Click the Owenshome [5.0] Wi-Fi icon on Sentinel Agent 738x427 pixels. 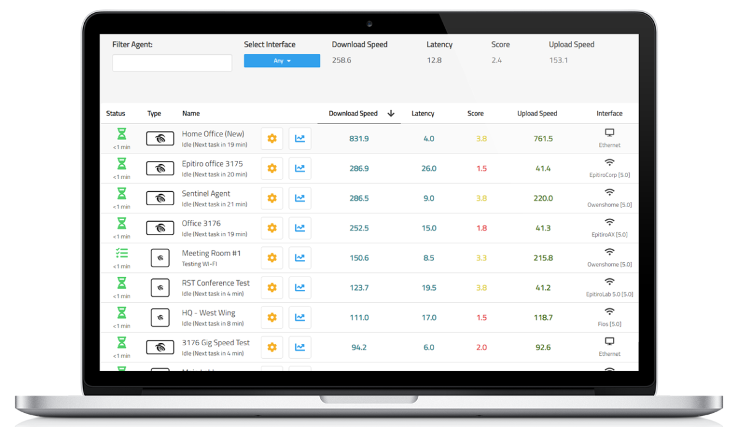[609, 192]
